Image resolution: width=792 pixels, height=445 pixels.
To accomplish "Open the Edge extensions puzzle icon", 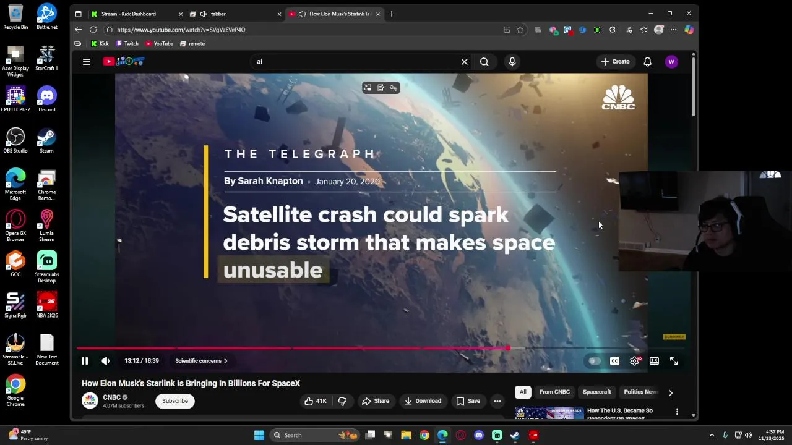I will point(612,30).
